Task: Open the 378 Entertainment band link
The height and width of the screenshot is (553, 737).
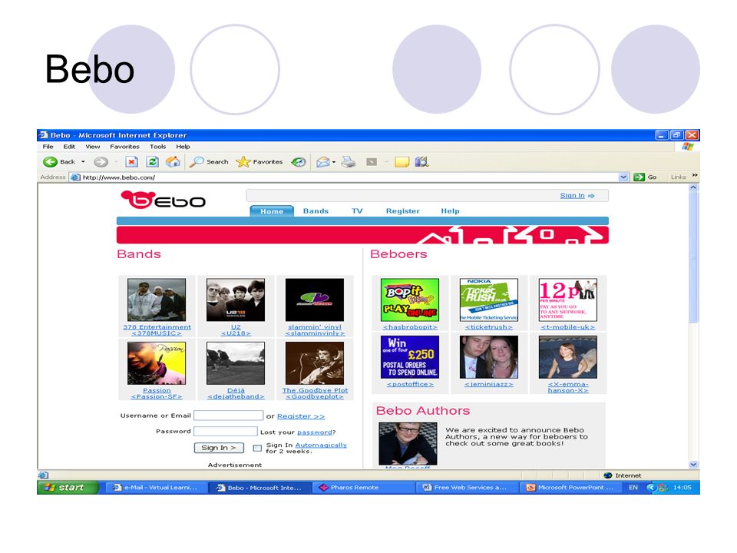Action: [157, 330]
